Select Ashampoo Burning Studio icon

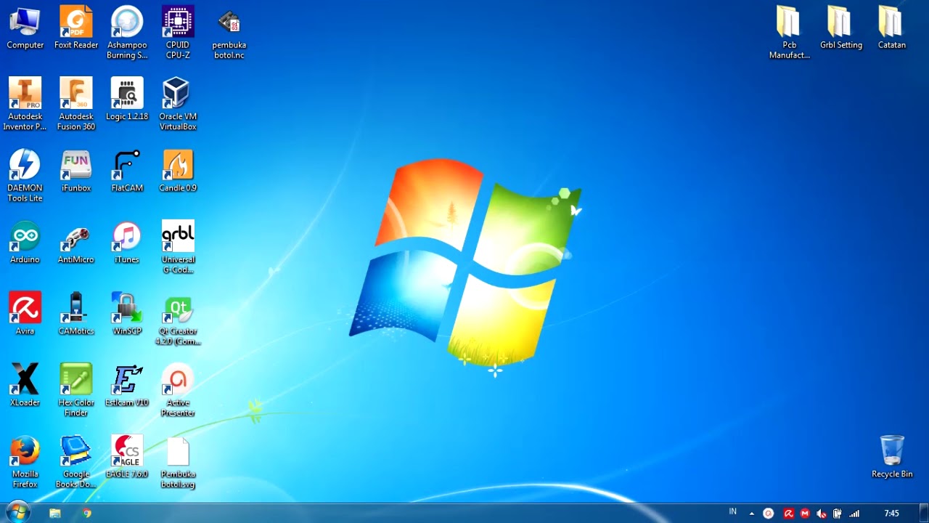click(x=127, y=33)
